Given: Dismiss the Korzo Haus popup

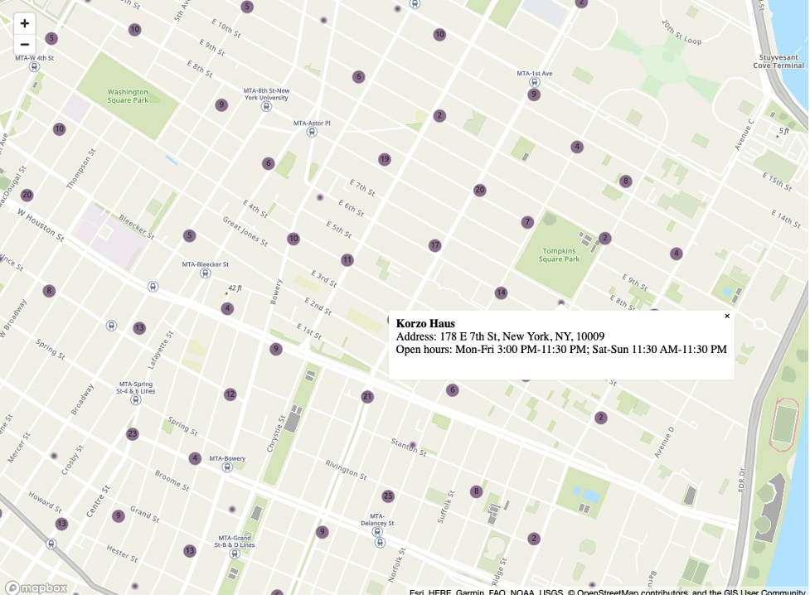Looking at the screenshot, I should click(727, 316).
